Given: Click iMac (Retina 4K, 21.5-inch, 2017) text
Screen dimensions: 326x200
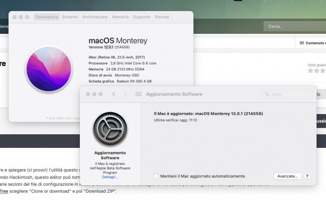Looking at the screenshot, I should tap(117, 57).
